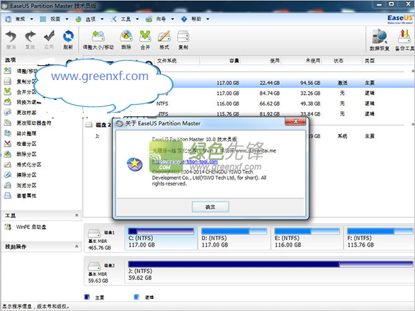The image size is (415, 311).
Task: Collapse the Tools (工具) sidebar section
Action: coord(76,215)
